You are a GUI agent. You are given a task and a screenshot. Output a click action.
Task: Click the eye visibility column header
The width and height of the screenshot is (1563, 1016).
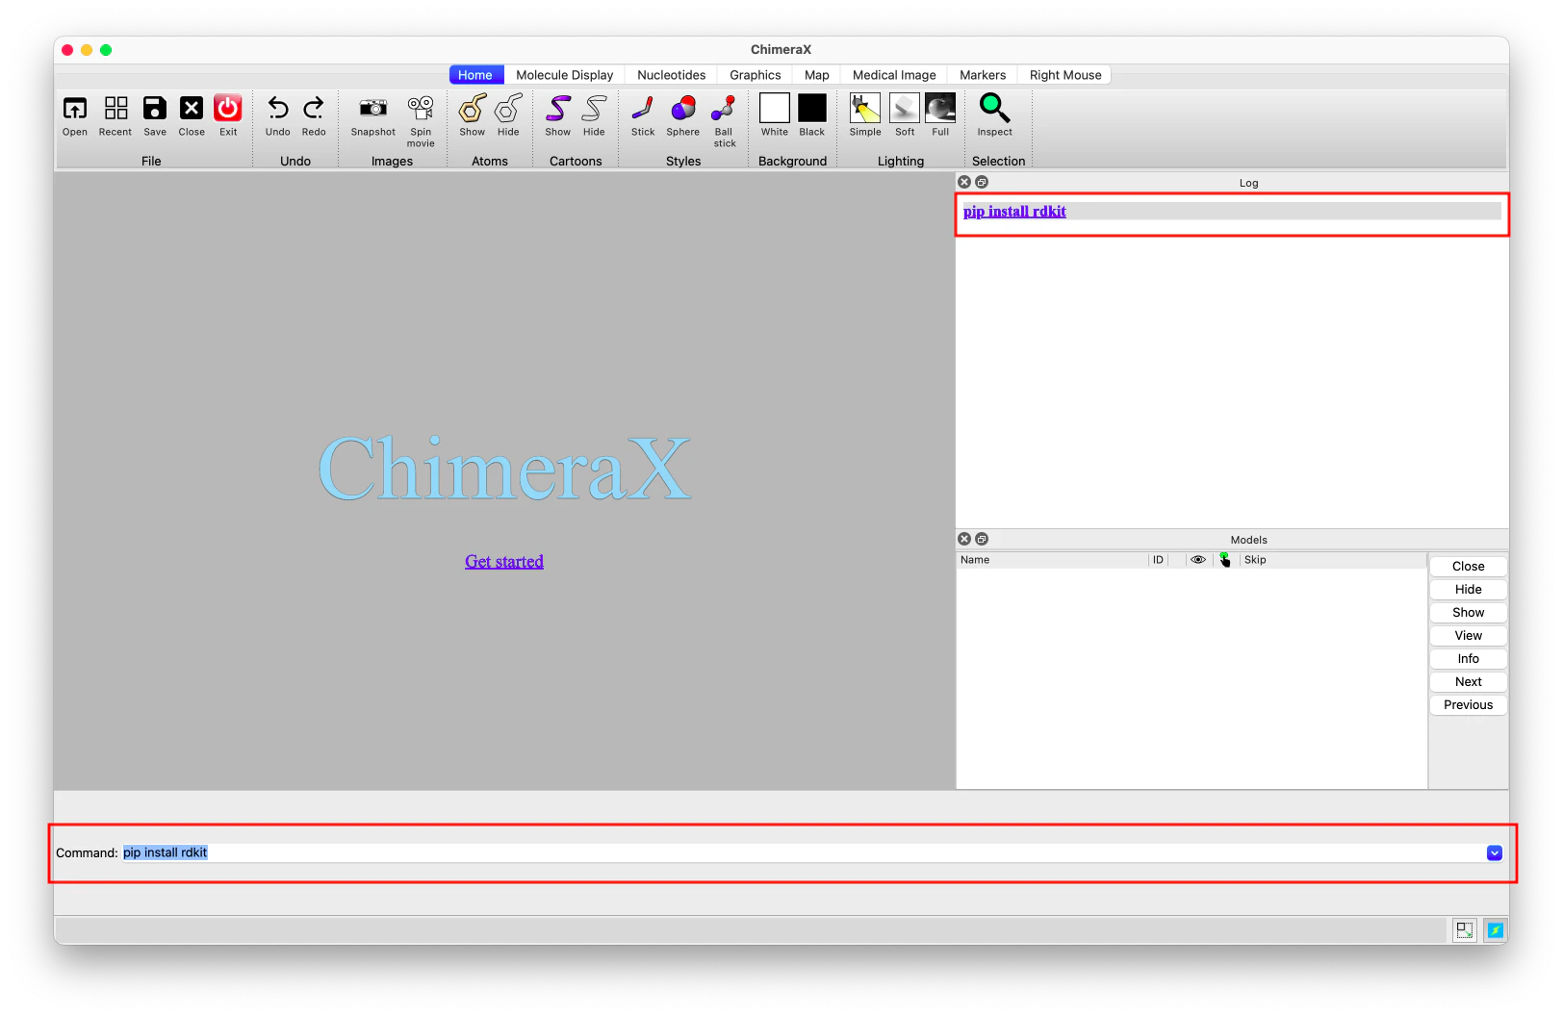point(1198,560)
